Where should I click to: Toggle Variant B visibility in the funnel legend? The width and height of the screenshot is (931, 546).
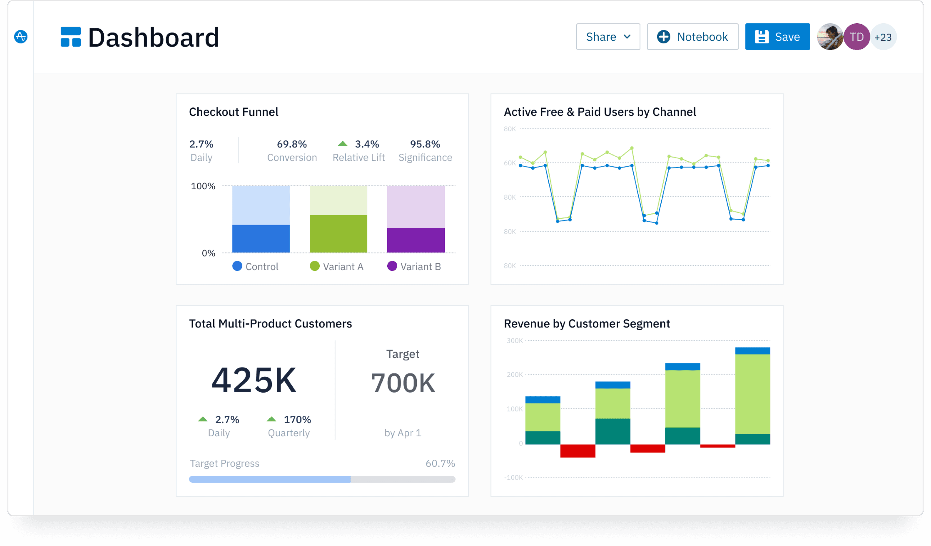click(392, 266)
